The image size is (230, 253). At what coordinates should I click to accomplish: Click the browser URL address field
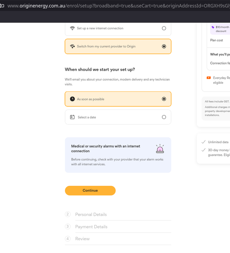tap(119, 6)
